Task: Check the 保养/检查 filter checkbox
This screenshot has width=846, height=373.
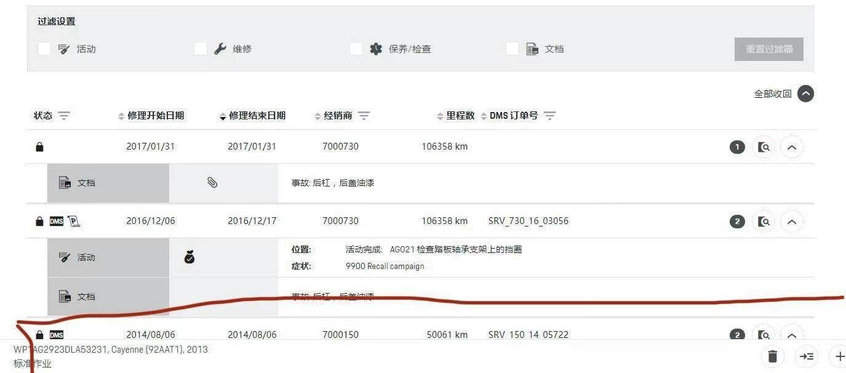Action: (356, 49)
